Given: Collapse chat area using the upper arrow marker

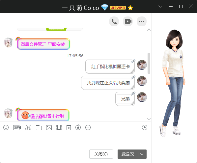Looking at the screenshot, I should pyautogui.click(x=149, y=30).
